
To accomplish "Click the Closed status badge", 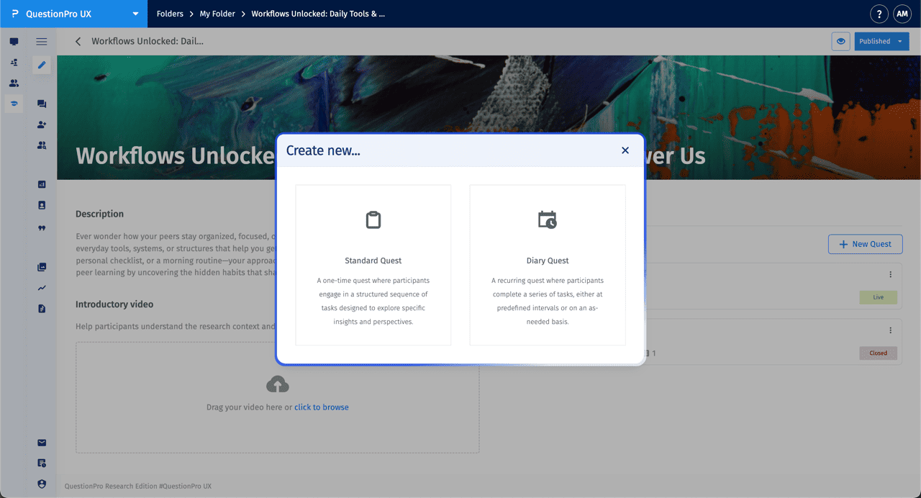I will [878, 353].
